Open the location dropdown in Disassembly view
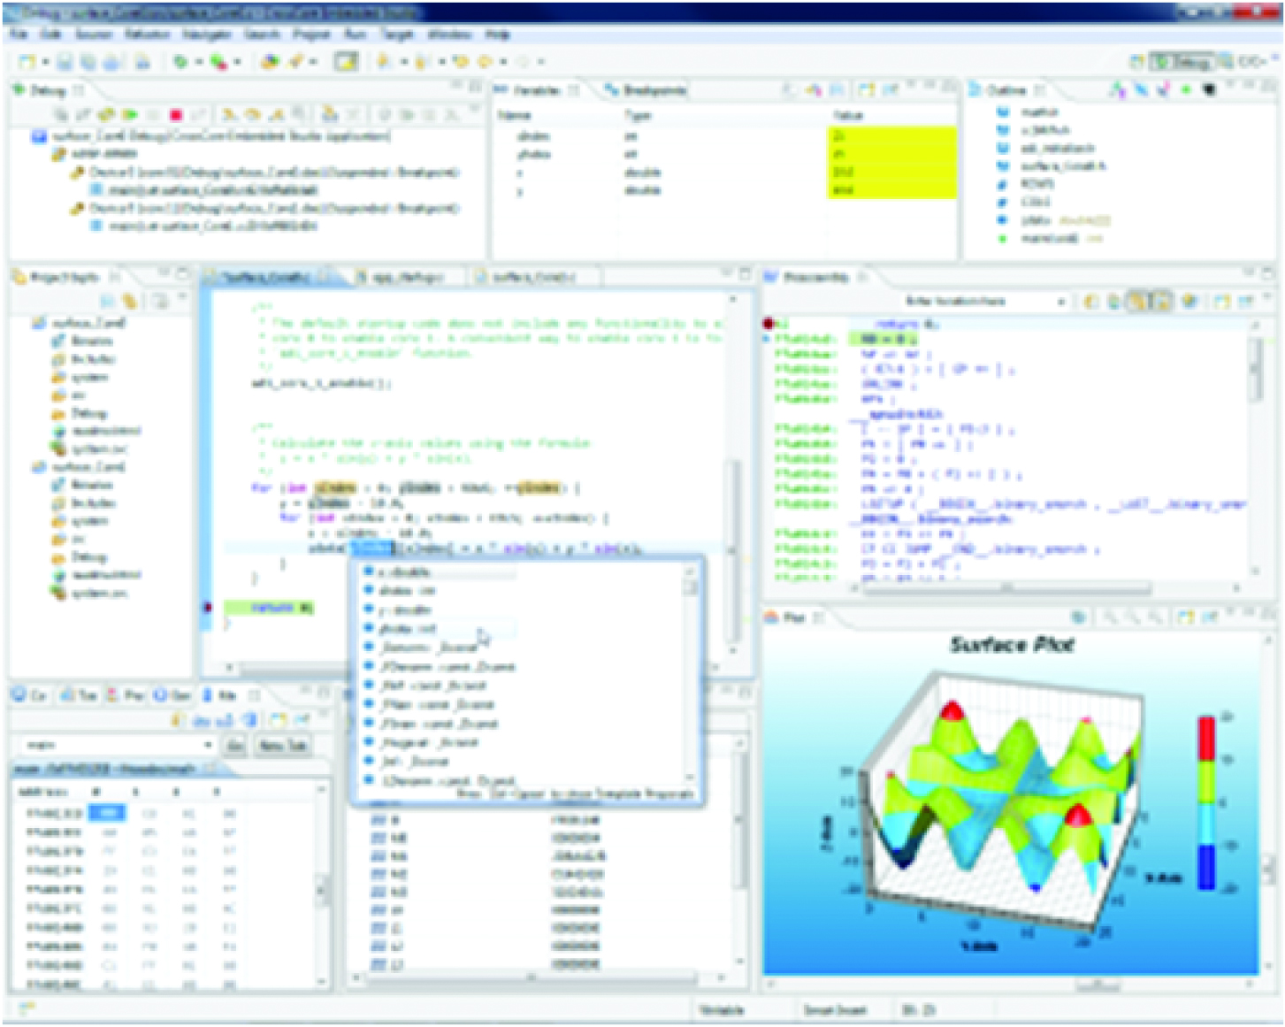 point(1059,302)
